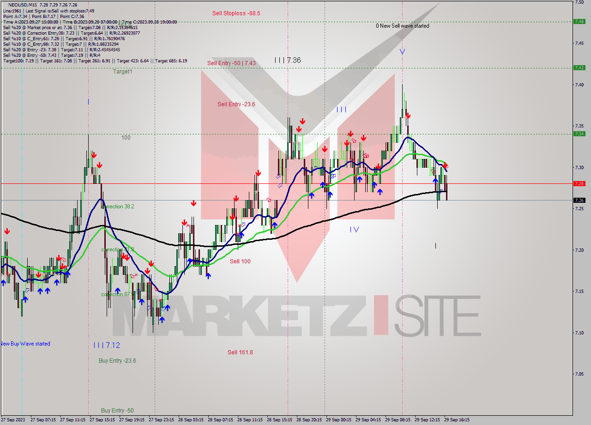Viewport: 591px width, 425px height.
Task: Click the '27 Sep 11:15' time label
Action: [x=72, y=420]
